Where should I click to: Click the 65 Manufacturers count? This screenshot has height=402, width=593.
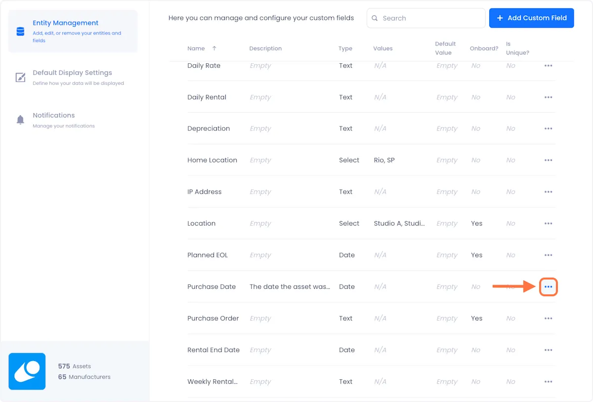84,377
